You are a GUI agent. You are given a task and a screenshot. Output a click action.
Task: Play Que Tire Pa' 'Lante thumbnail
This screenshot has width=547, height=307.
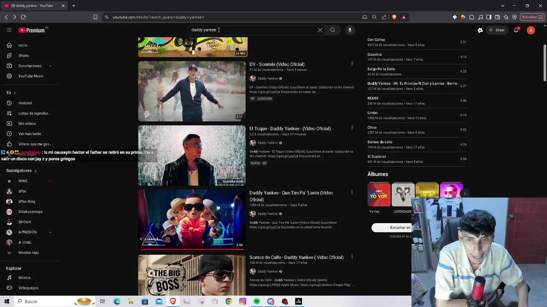click(x=192, y=220)
